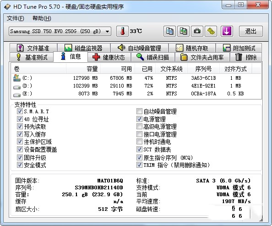Select the (D:) drive icon

coord(17,87)
